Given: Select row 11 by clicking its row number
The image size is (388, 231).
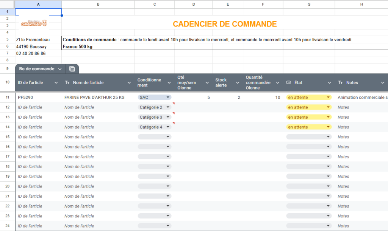Looking at the screenshot, I should [8, 97].
